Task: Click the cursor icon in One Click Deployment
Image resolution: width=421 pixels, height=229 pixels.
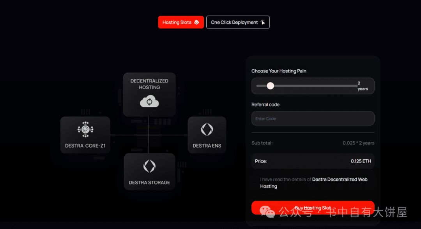Action: 263,22
